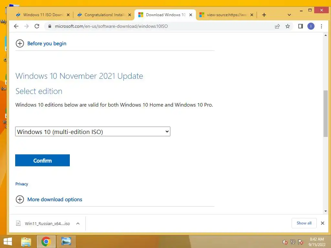331x248 pixels.
Task: Open the Windows Start button
Action: [x=8, y=242]
